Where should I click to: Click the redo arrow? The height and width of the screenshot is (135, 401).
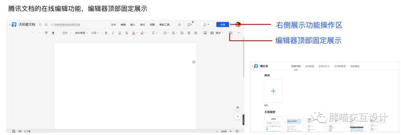point(39,33)
